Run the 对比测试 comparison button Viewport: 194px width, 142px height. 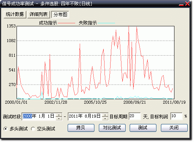(112, 128)
